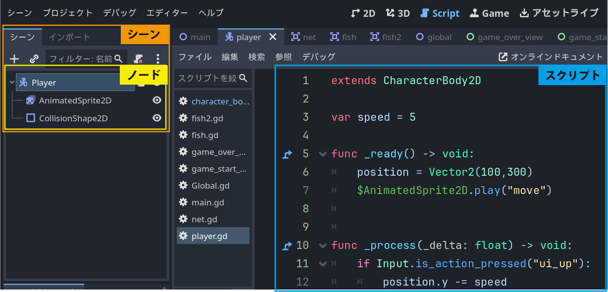Open game_over_... script in the list
Viewport: 608px width, 292px height.
(x=213, y=152)
